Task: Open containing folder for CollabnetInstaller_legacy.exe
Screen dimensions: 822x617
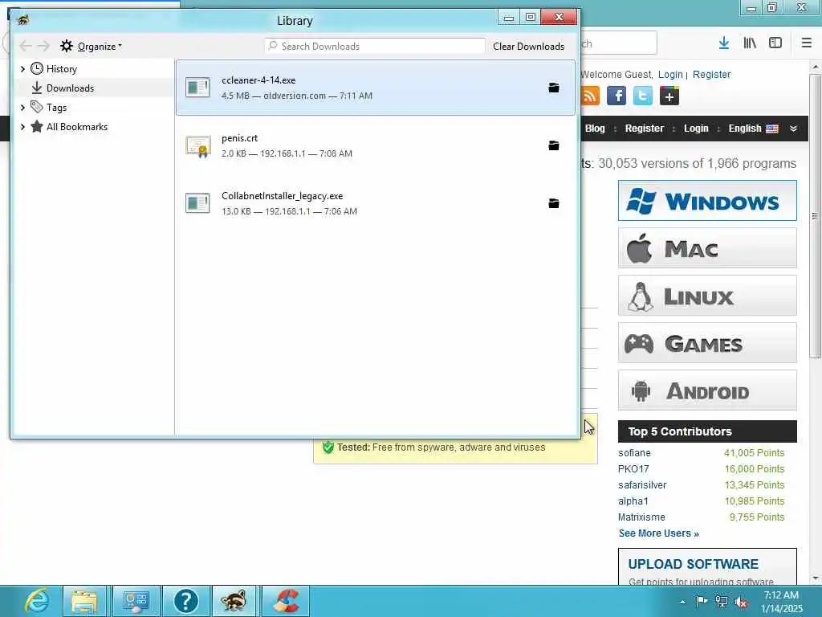Action: [554, 203]
